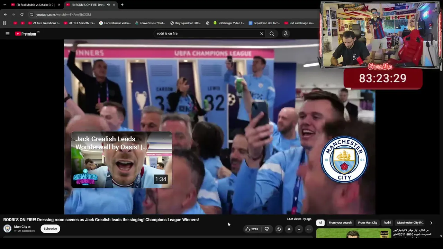Open second YouTube bookmark icon
The height and width of the screenshot is (249, 443).
click(22, 23)
